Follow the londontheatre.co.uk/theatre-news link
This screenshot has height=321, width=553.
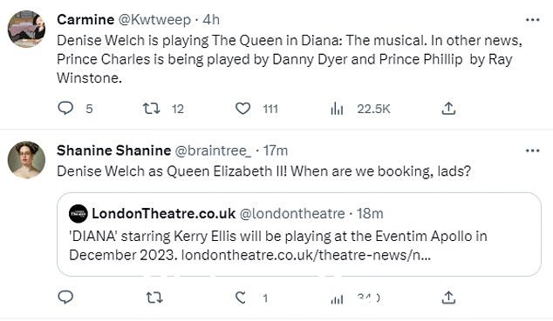pyautogui.click(x=306, y=255)
